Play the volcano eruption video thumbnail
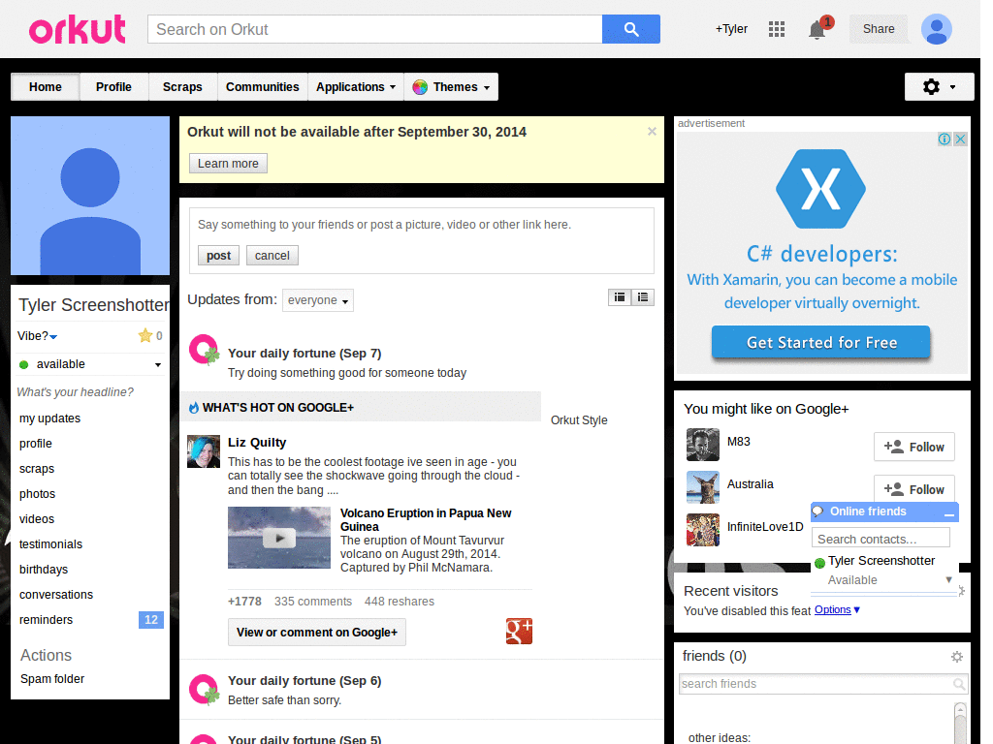Image resolution: width=993 pixels, height=744 pixels. pyautogui.click(x=279, y=538)
